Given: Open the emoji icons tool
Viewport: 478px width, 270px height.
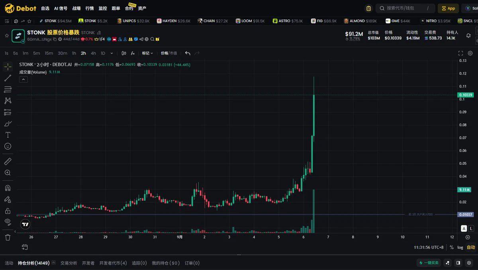Looking at the screenshot, I should point(8,146).
